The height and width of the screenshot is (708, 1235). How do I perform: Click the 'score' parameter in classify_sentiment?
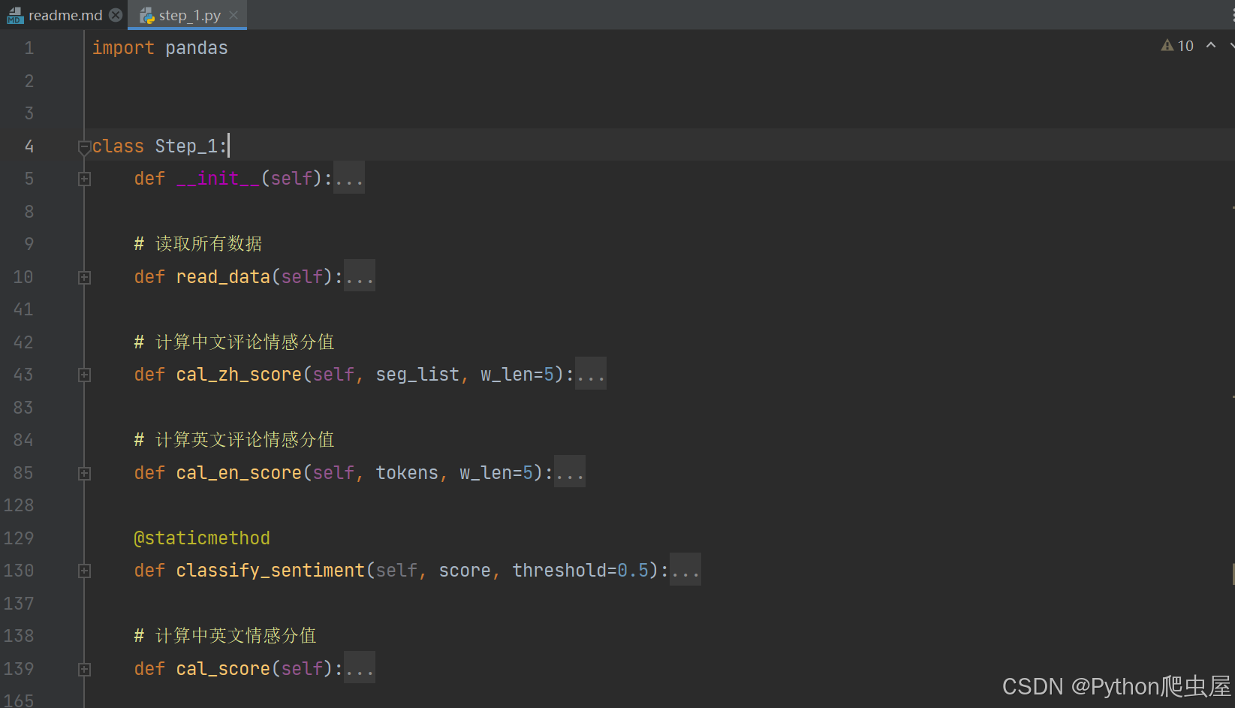click(465, 570)
